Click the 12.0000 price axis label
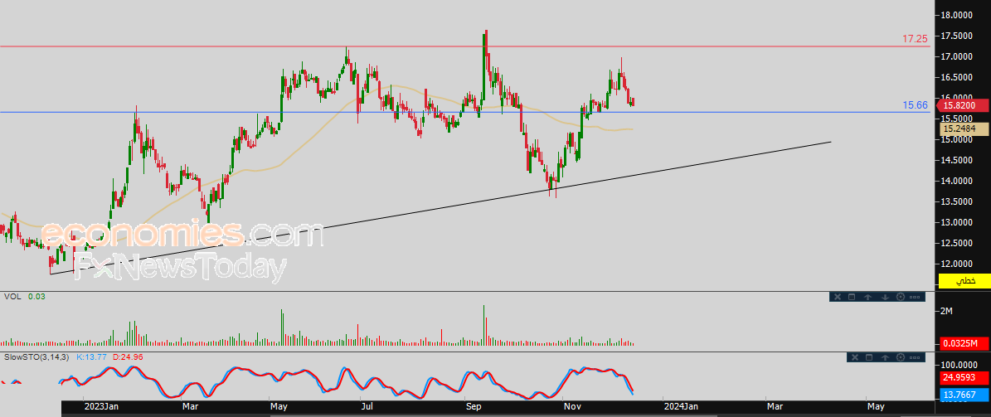Screen dimensions: 991x417 (x=959, y=264)
